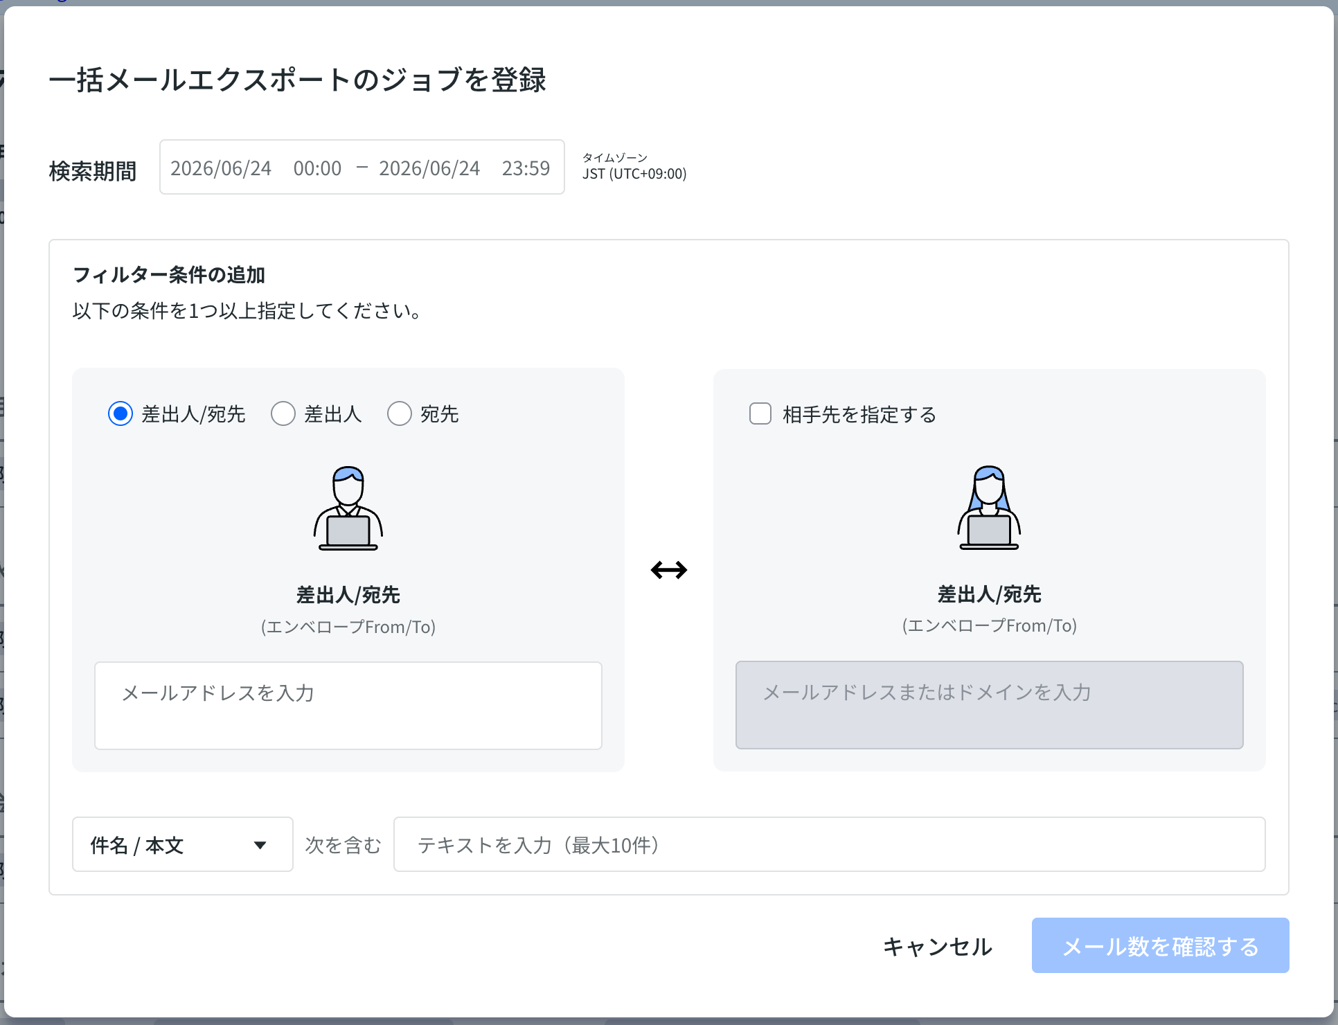Enable the 相手先を指定する checkbox
The height and width of the screenshot is (1025, 1338).
pyautogui.click(x=760, y=414)
